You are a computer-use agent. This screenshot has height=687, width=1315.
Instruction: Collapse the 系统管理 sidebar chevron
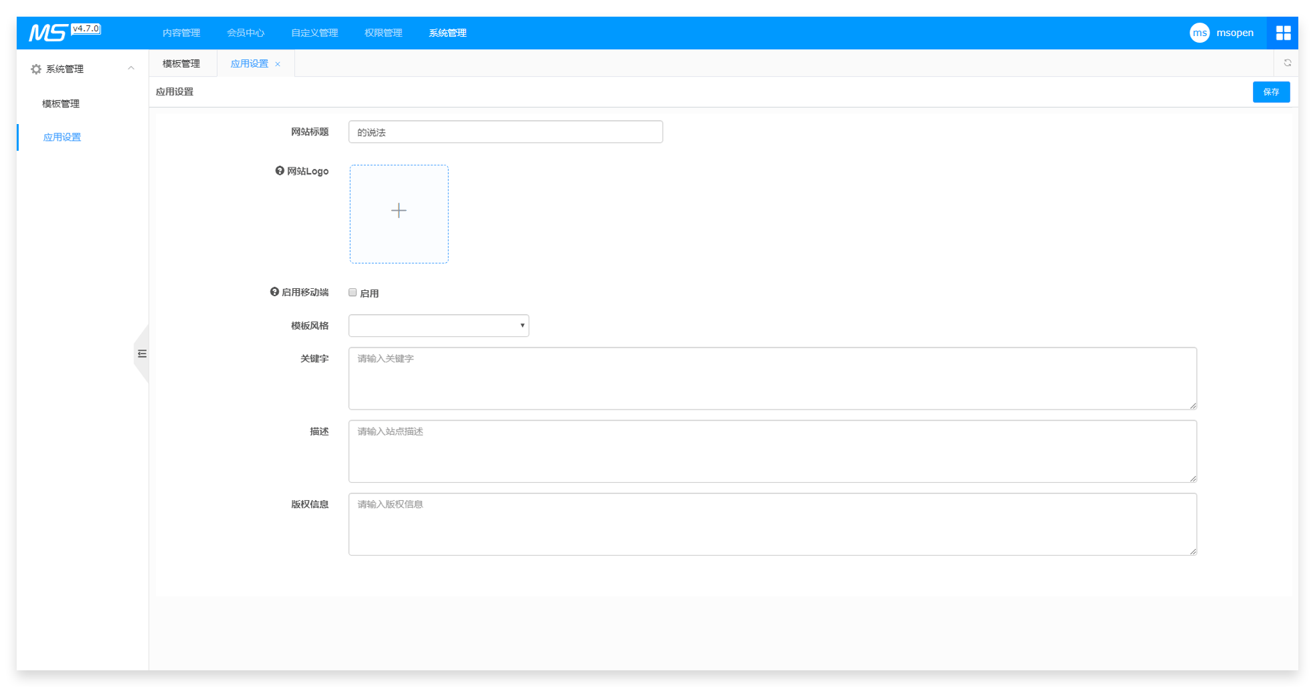point(131,68)
